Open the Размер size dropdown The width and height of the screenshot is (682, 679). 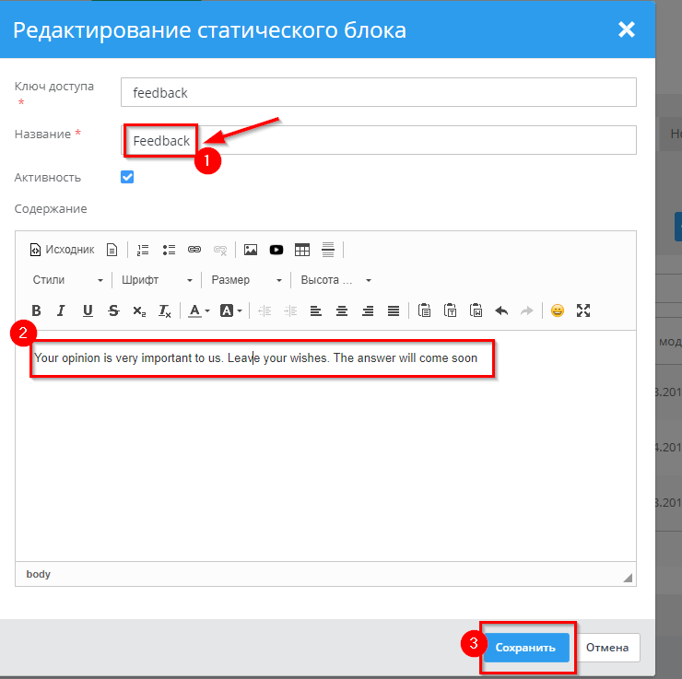tap(246, 280)
